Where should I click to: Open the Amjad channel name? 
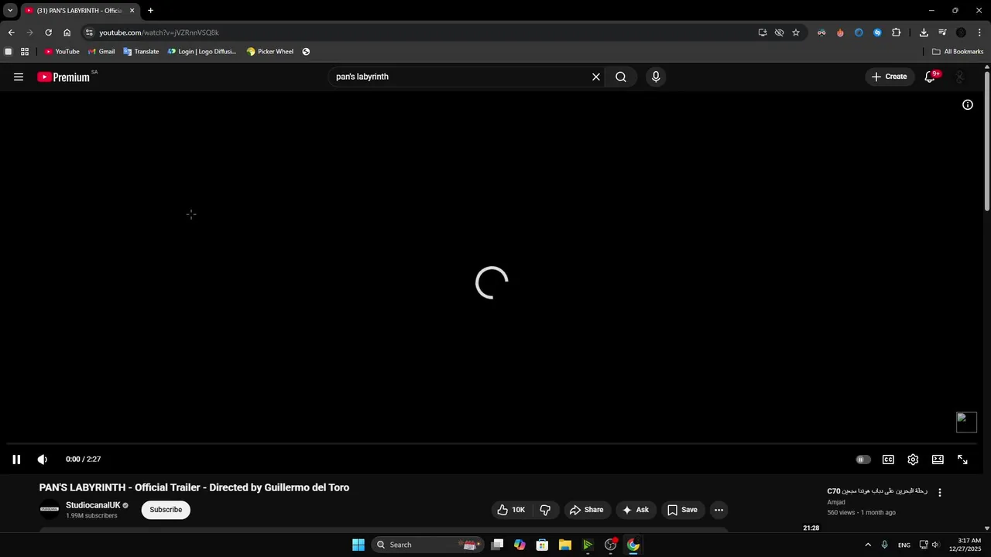click(836, 502)
